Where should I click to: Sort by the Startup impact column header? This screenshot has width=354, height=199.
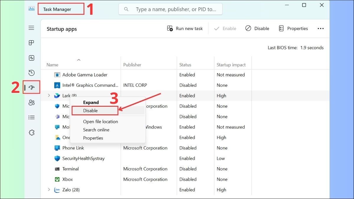click(231, 65)
